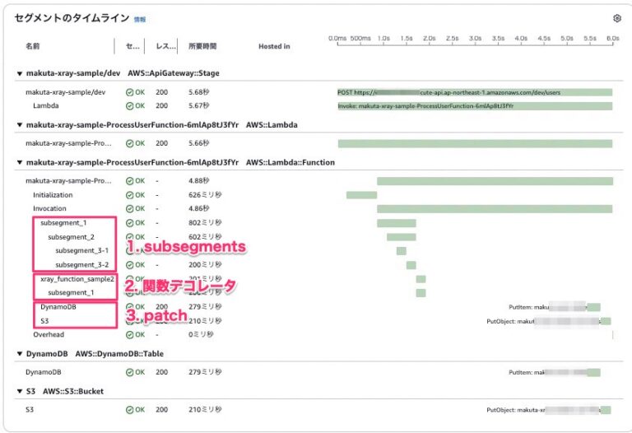Click the Hosted in column header
This screenshot has height=433, width=632.
click(274, 46)
